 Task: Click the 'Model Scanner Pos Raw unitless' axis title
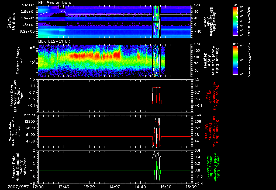click(x=15, y=131)
